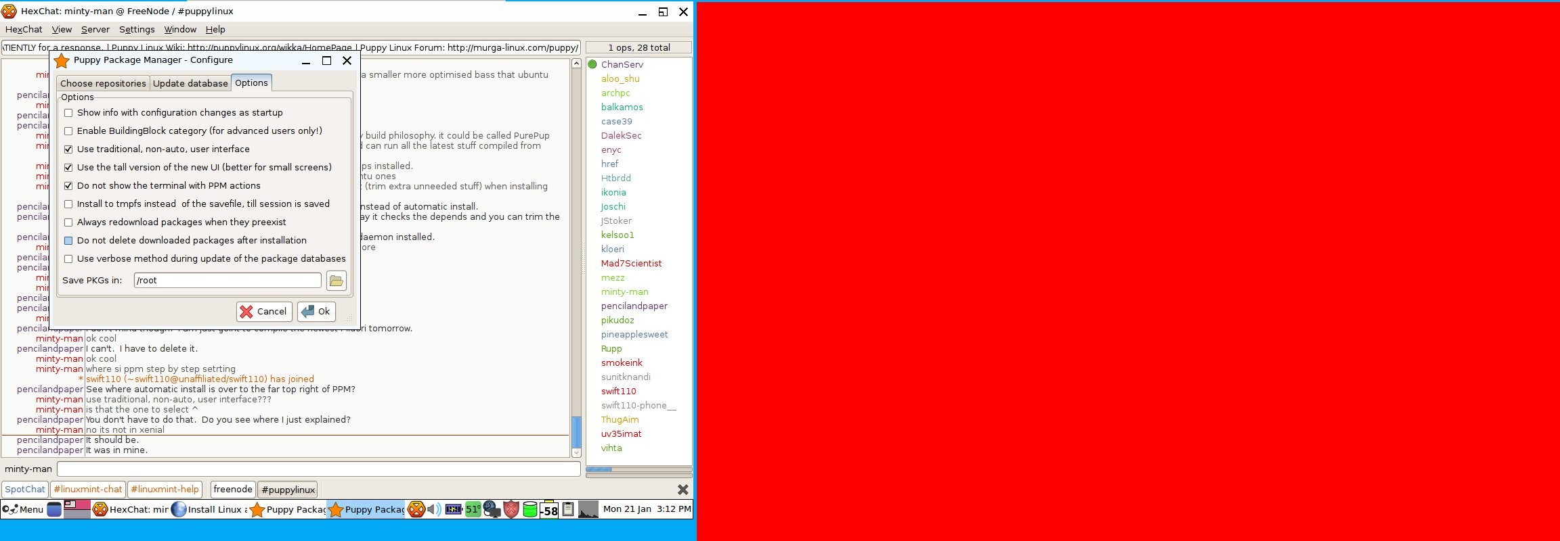
Task: Click ChanServ green op indicator dot
Action: pyautogui.click(x=592, y=64)
